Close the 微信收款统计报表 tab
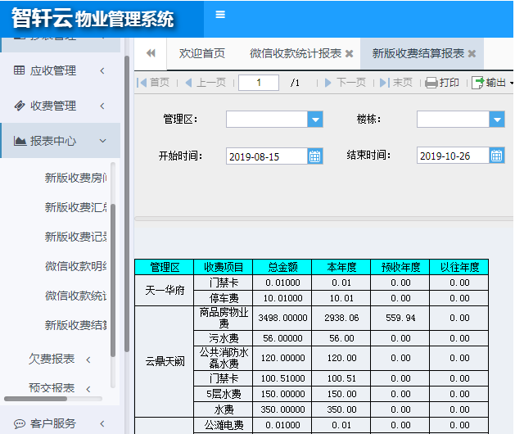515x434 pixels. coord(350,53)
